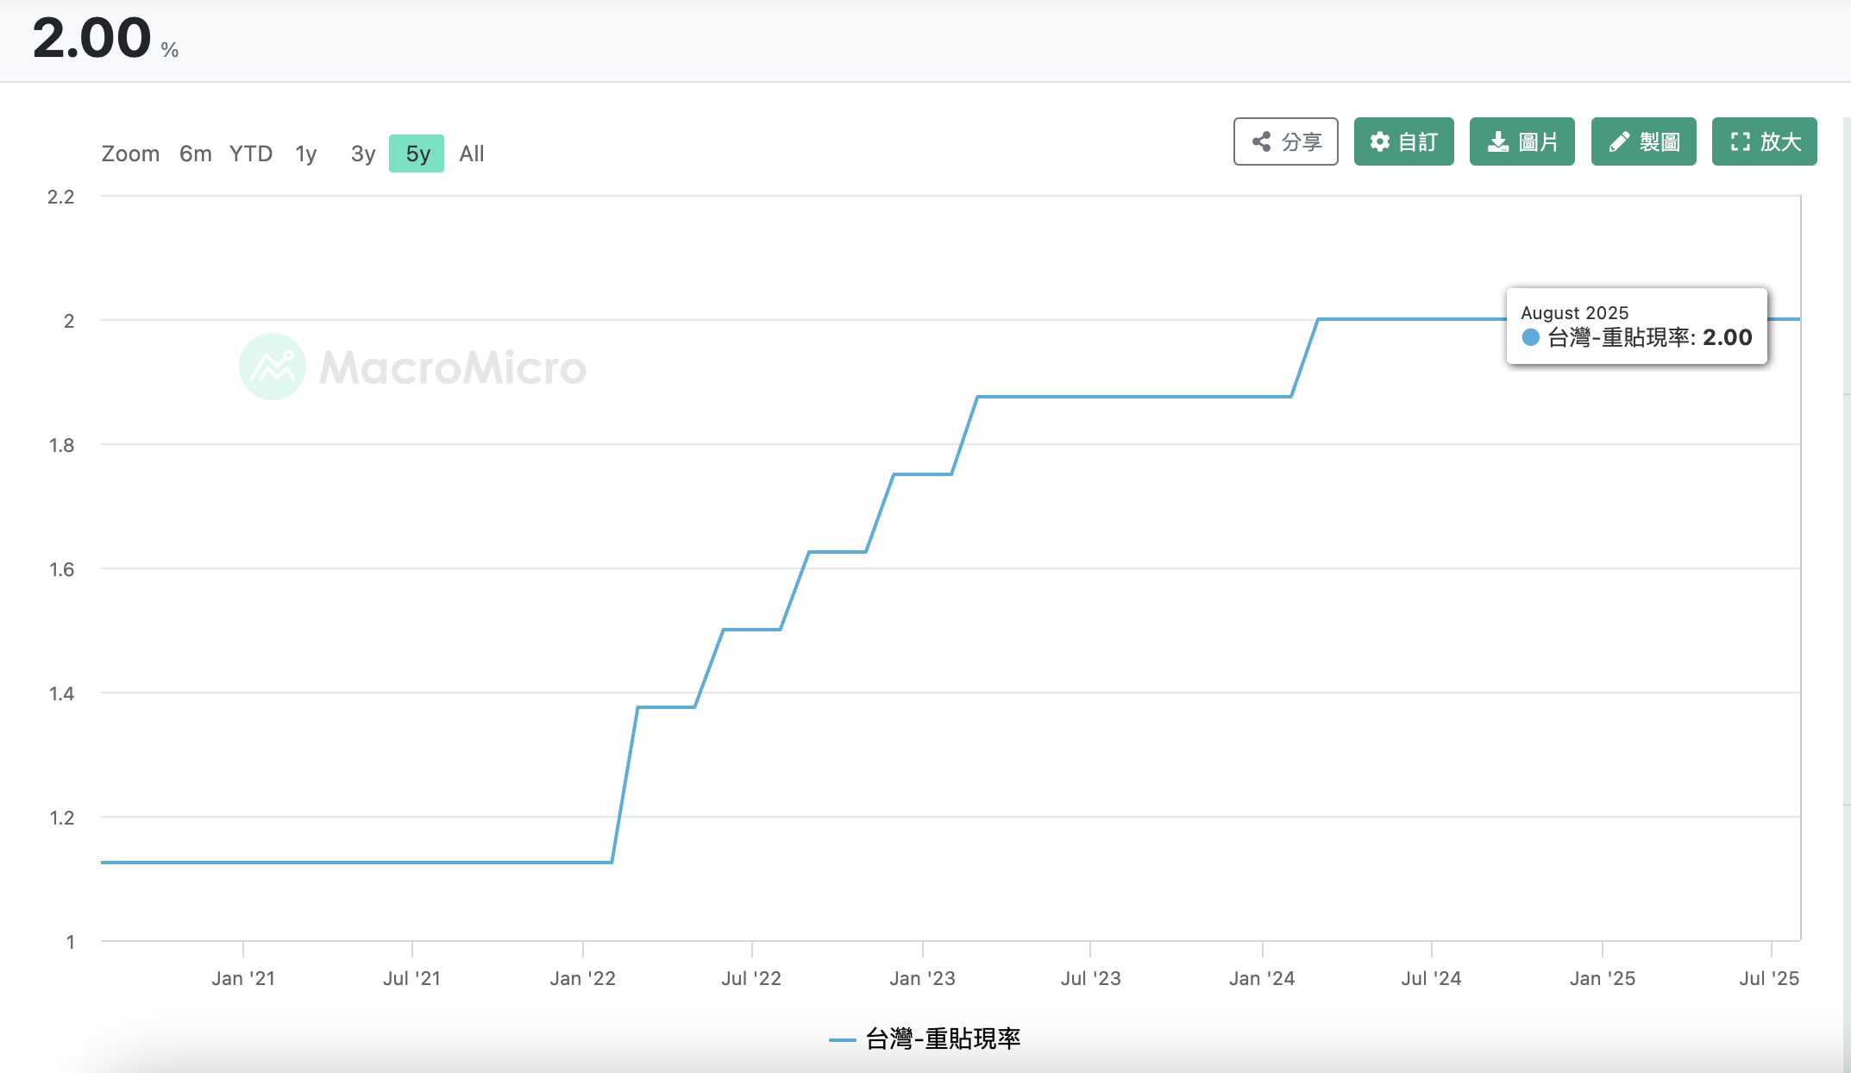1851x1073 pixels.
Task: Click the gear icon in 自訂 button
Action: pos(1380,141)
